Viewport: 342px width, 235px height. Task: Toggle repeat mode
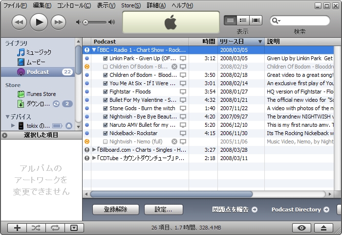tap(55, 228)
